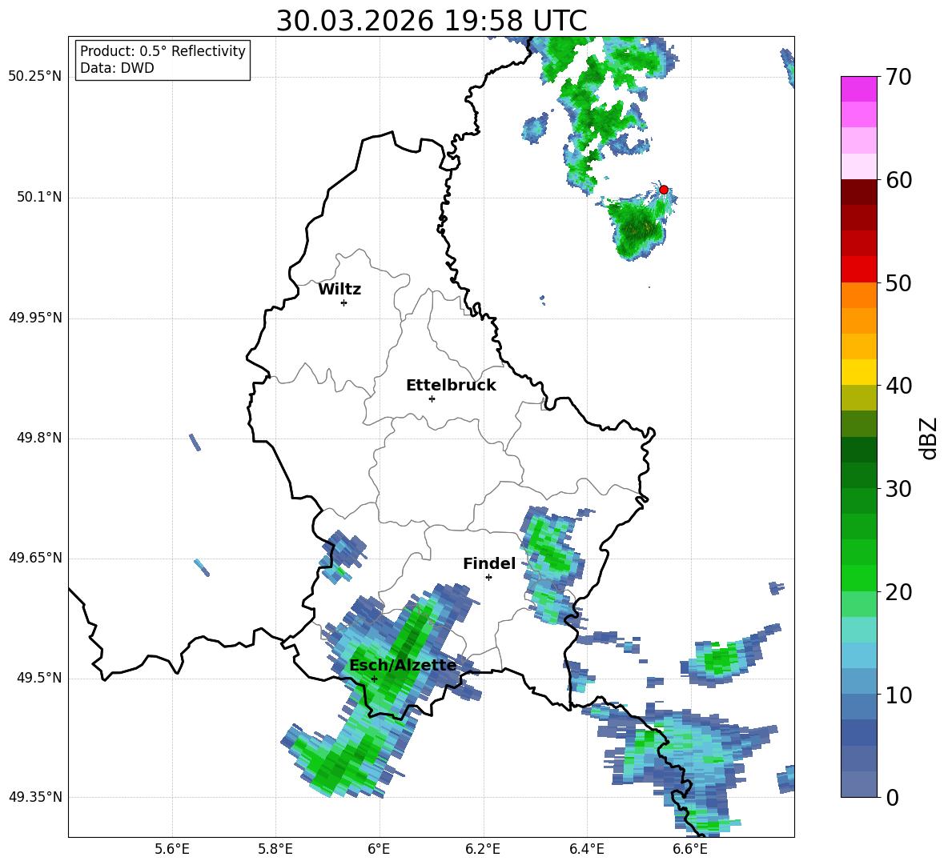The image size is (948, 865).
Task: Click the 50.25°N latitude label
Action: tap(35, 77)
